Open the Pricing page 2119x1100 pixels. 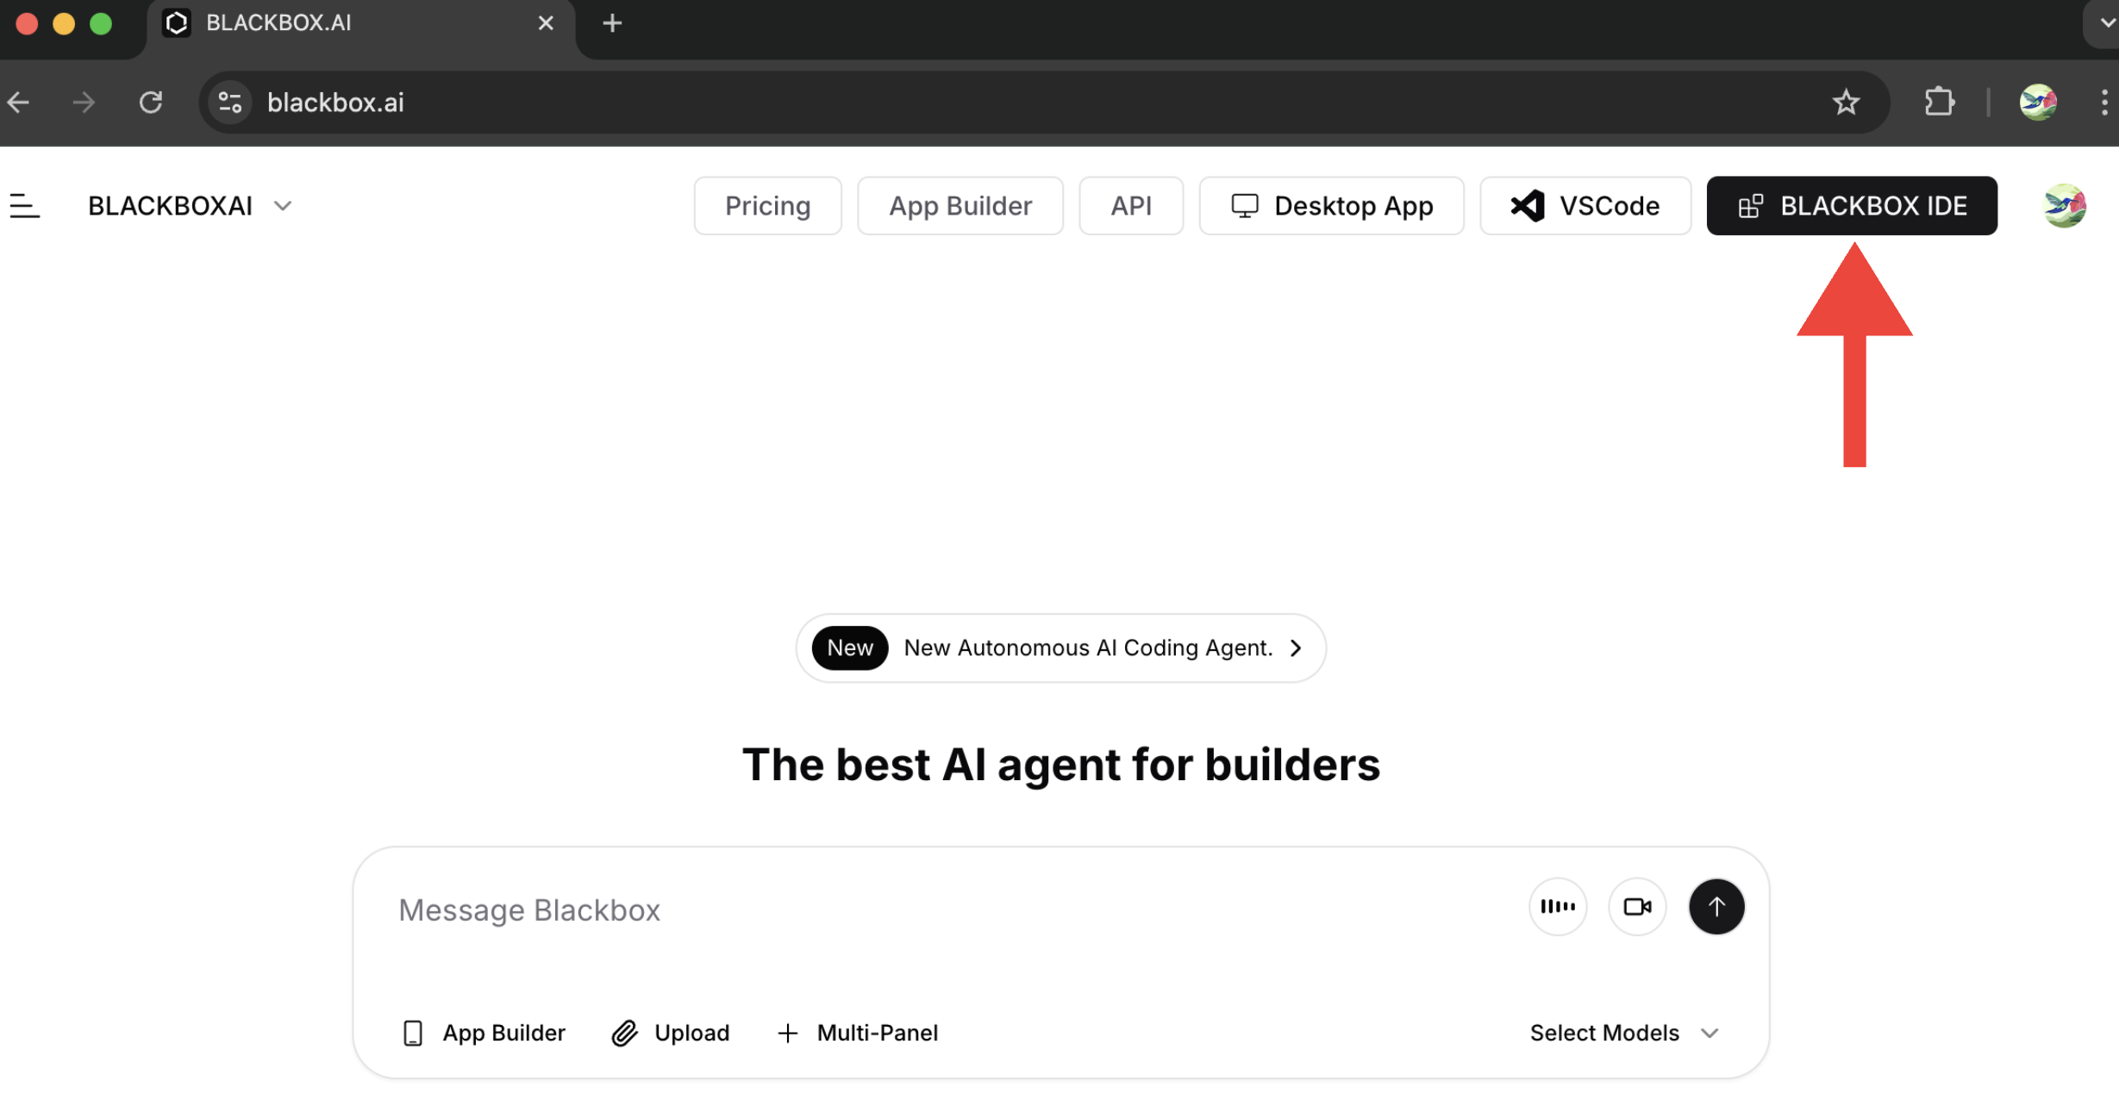pos(767,205)
